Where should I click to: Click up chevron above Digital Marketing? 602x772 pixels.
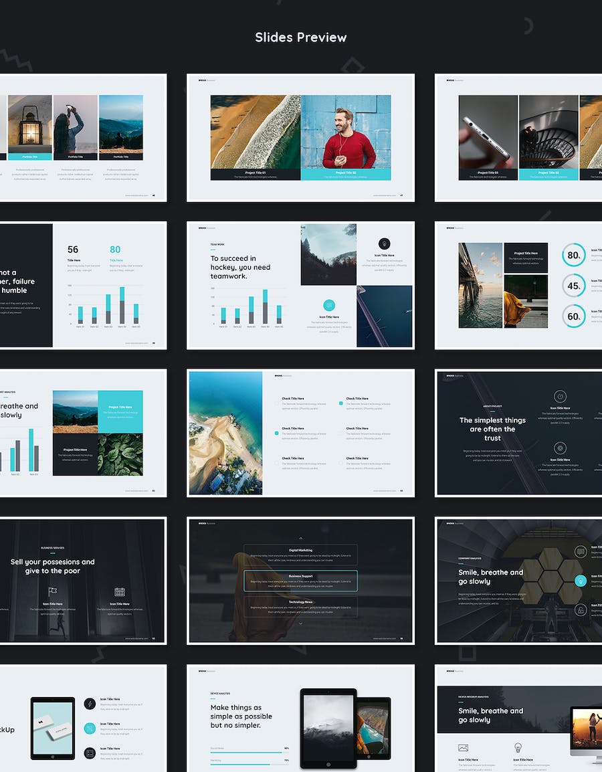(300, 538)
